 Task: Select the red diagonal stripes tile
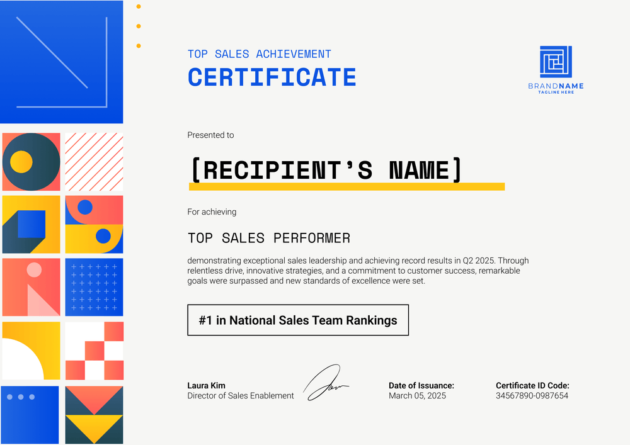(x=94, y=161)
